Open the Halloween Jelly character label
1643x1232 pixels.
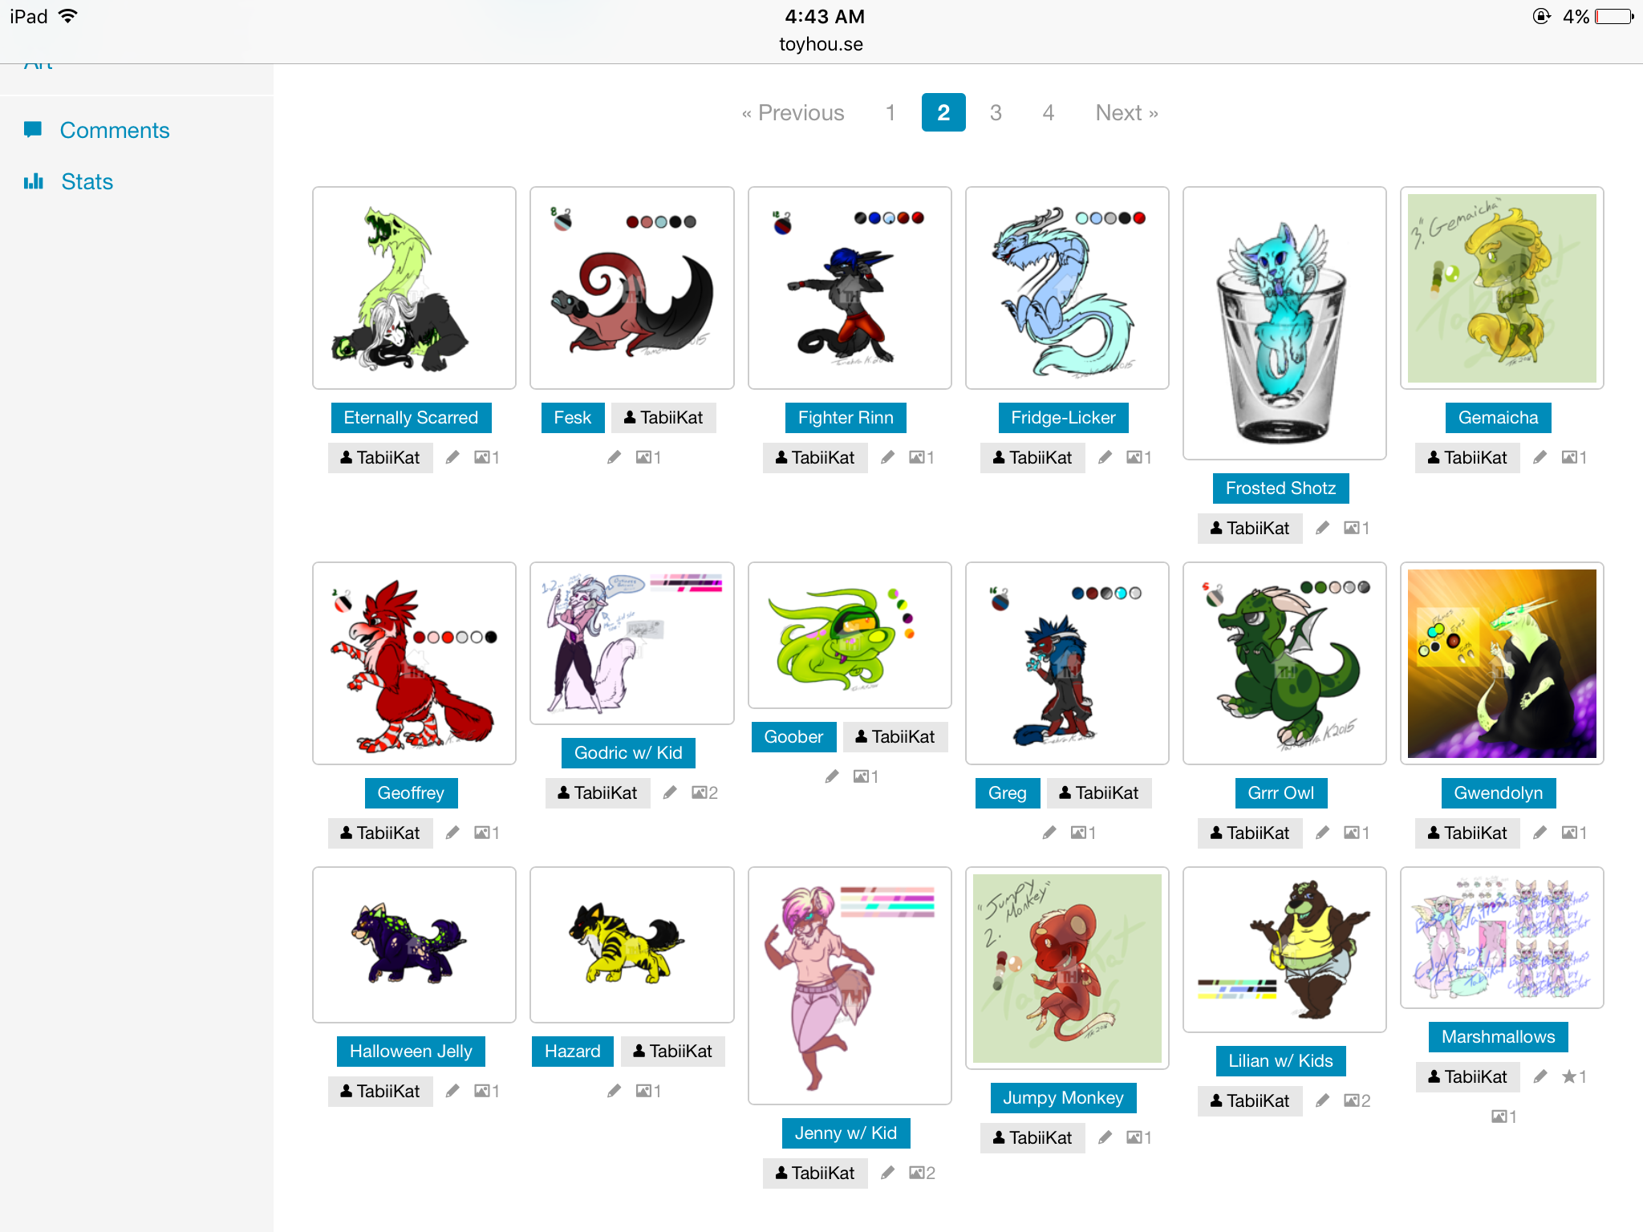tap(411, 1051)
